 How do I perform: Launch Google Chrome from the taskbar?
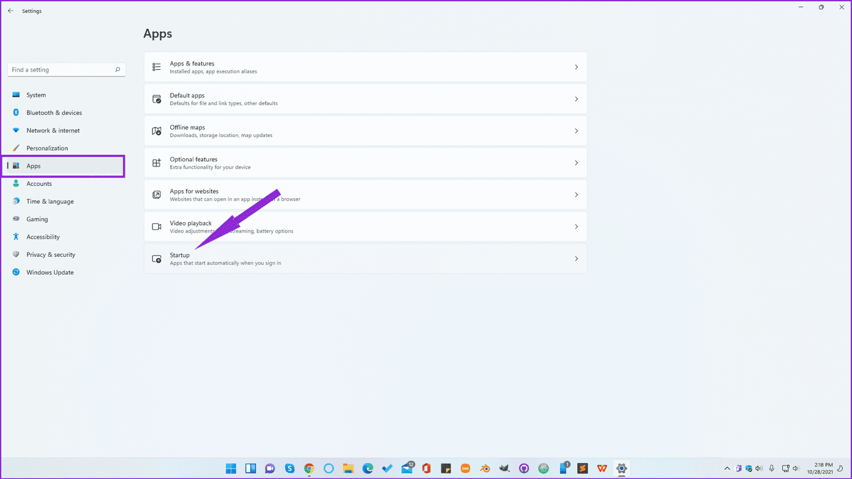[309, 469]
